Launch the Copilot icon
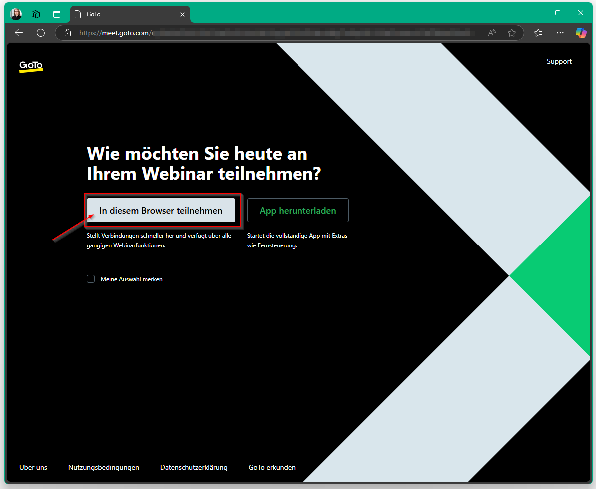Screen dimensions: 596x489 click(581, 33)
